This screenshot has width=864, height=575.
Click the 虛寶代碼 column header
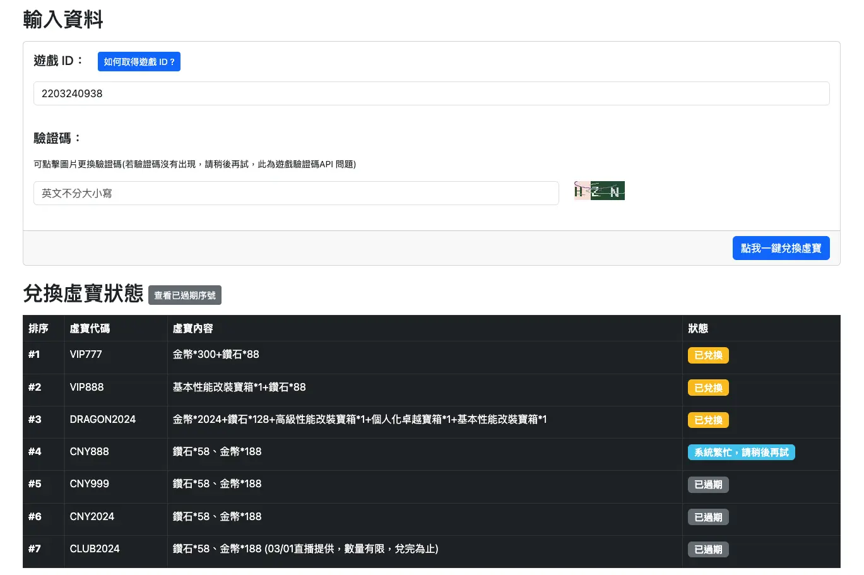pos(89,328)
